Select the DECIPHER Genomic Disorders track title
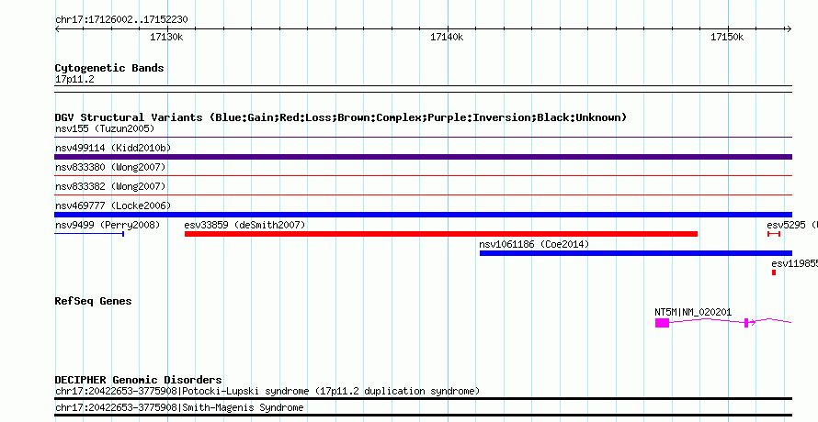 138,380
